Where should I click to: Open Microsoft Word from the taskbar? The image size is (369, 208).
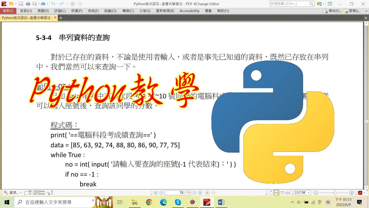[221, 202]
